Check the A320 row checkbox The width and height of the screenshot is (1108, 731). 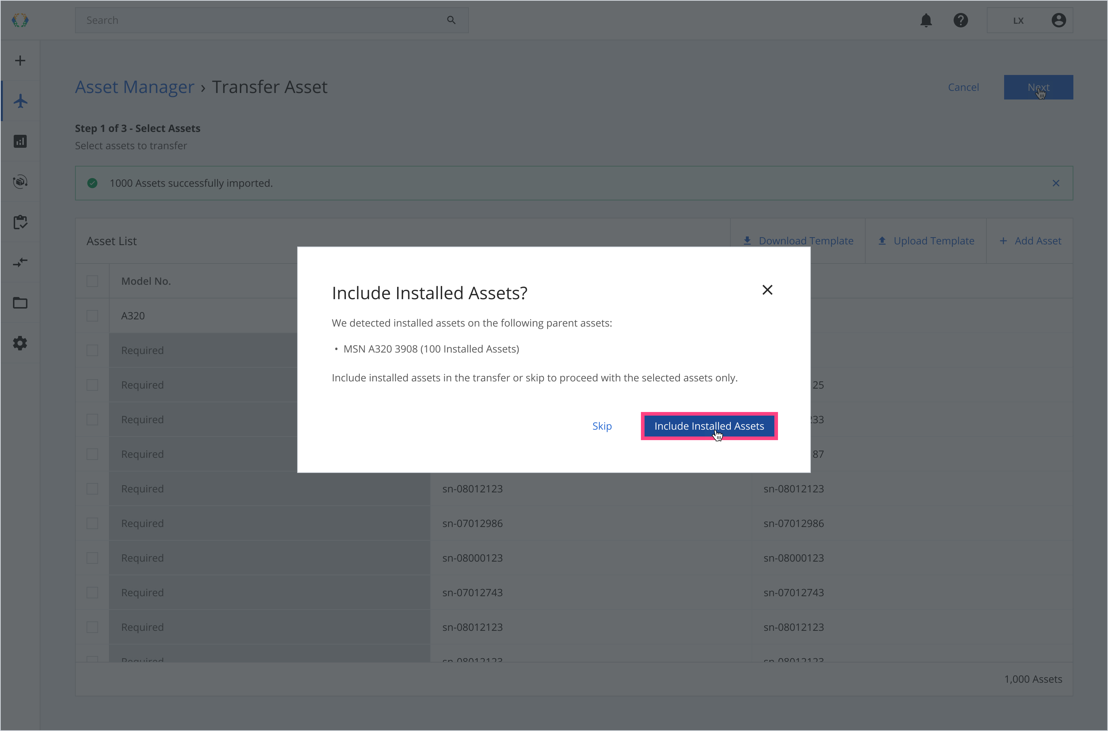tap(92, 316)
